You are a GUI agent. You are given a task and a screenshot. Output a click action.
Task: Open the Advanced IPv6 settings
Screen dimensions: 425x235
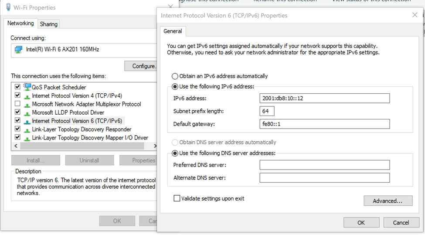point(388,201)
